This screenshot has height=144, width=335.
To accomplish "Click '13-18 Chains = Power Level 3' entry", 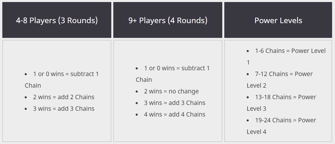I will coord(281,103).
